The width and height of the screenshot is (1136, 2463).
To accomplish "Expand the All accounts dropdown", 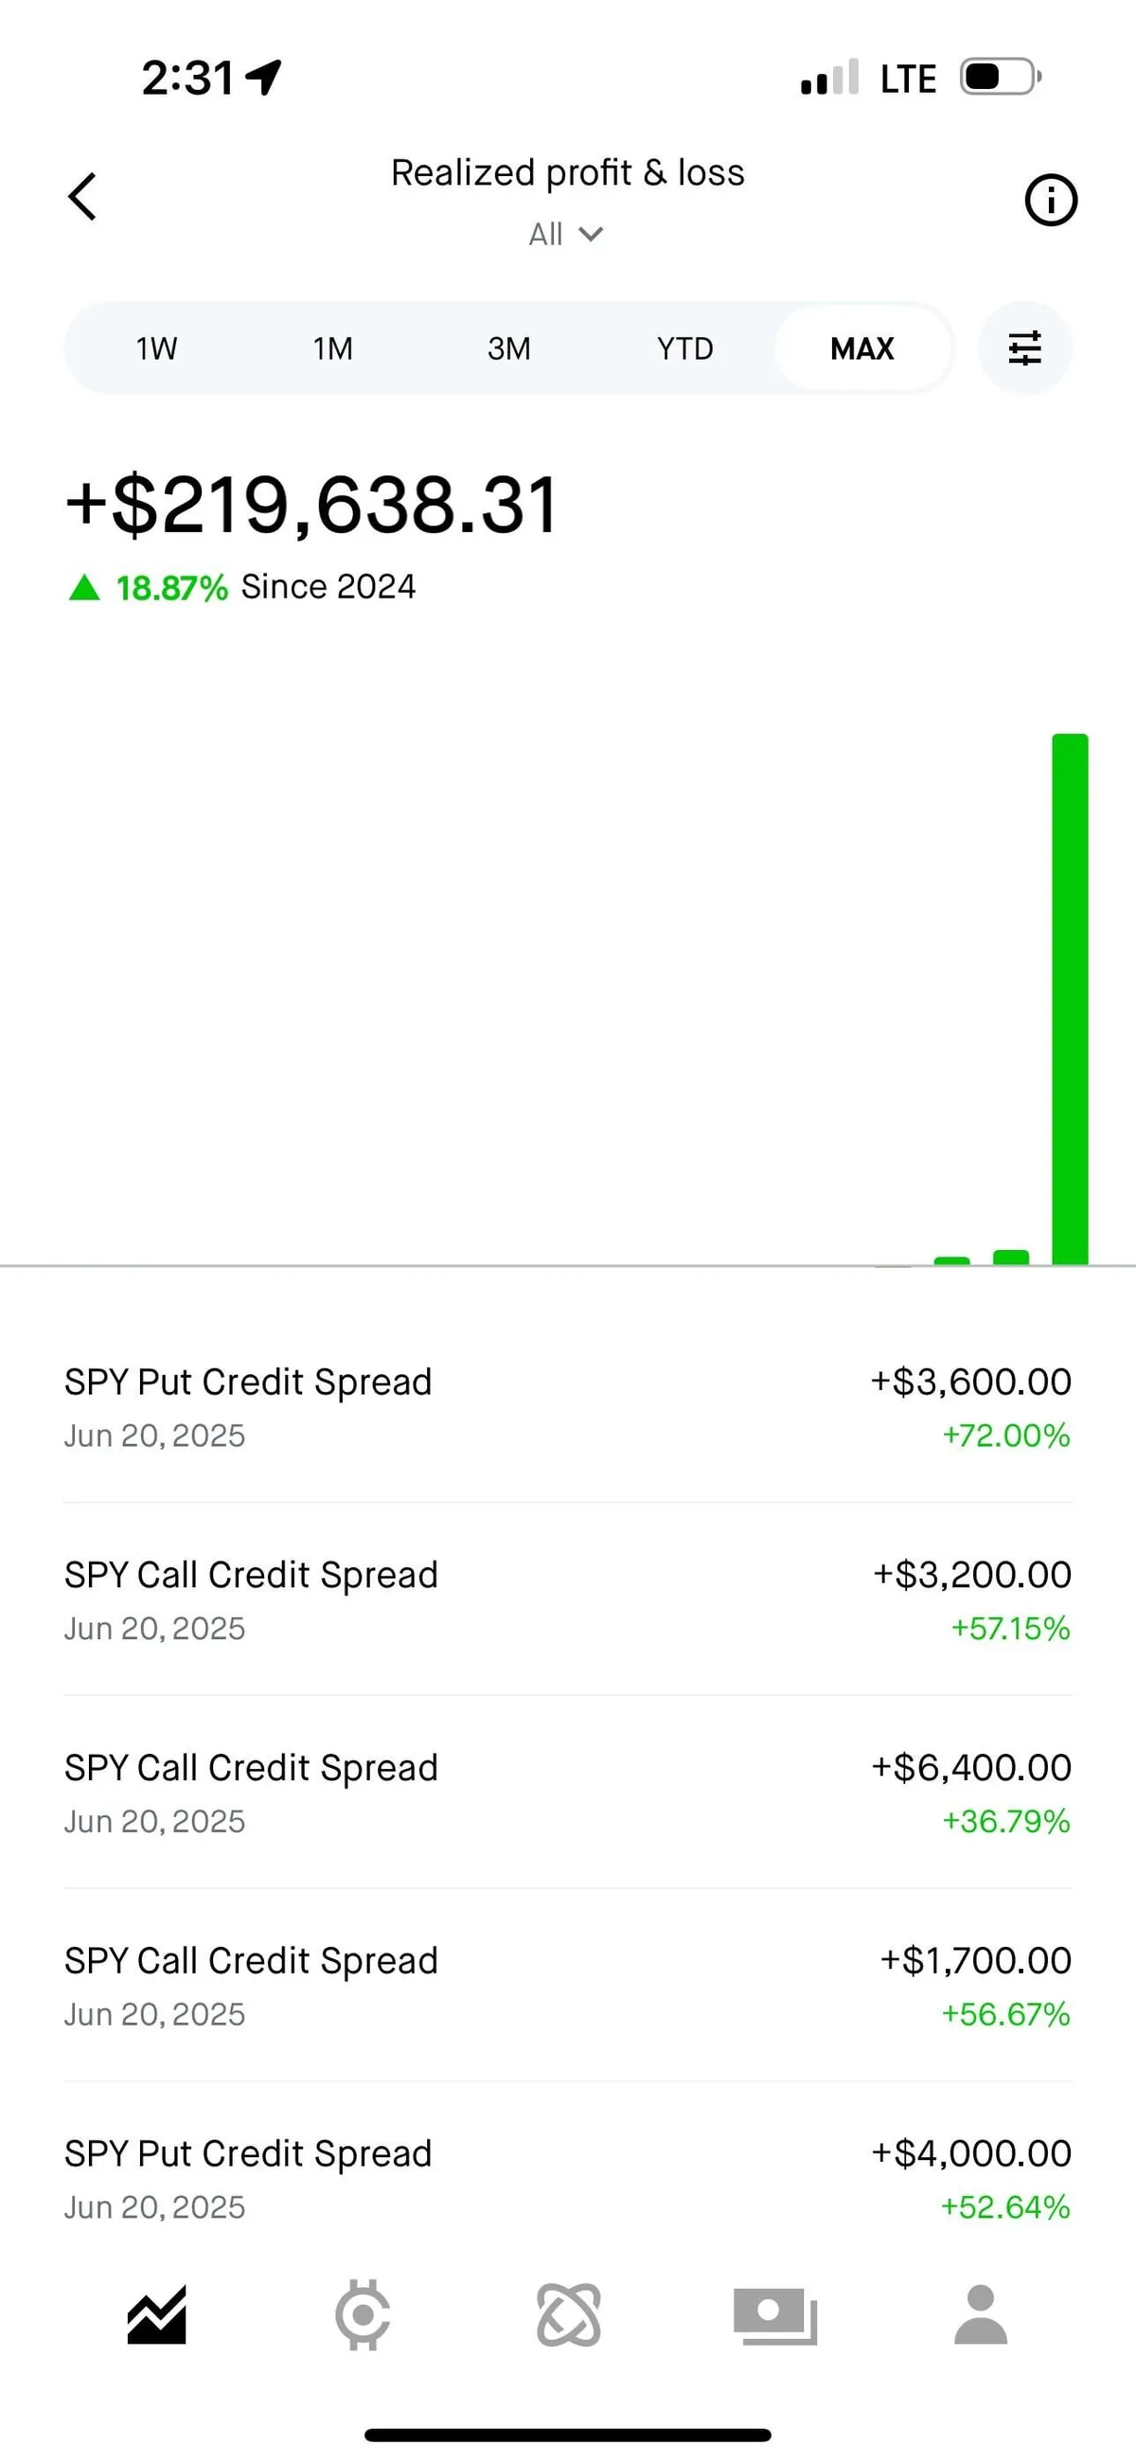I will pyautogui.click(x=566, y=234).
